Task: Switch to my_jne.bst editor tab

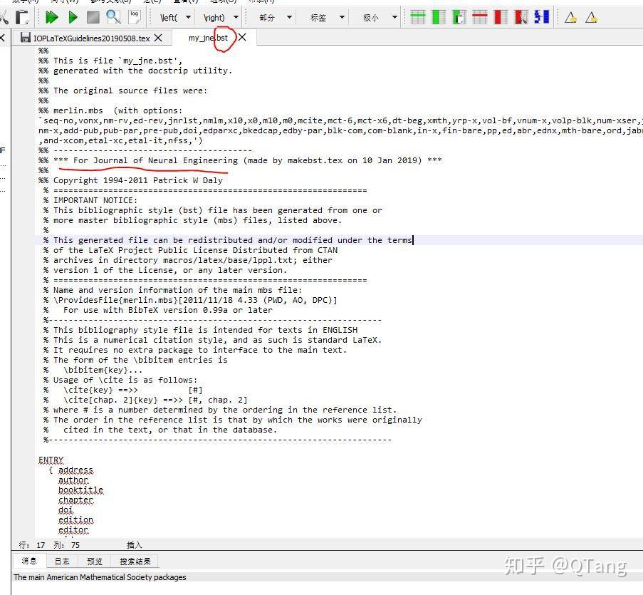Action: 208,38
